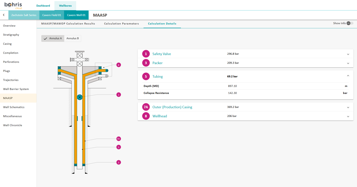This screenshot has width=357, height=187.
Task: Click marker 7A on the well diagram
Action: (119, 139)
